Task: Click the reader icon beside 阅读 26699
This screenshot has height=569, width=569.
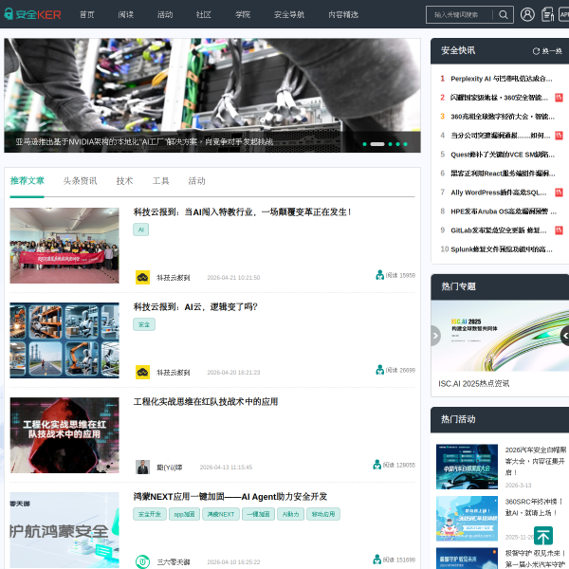Action: pos(379,370)
